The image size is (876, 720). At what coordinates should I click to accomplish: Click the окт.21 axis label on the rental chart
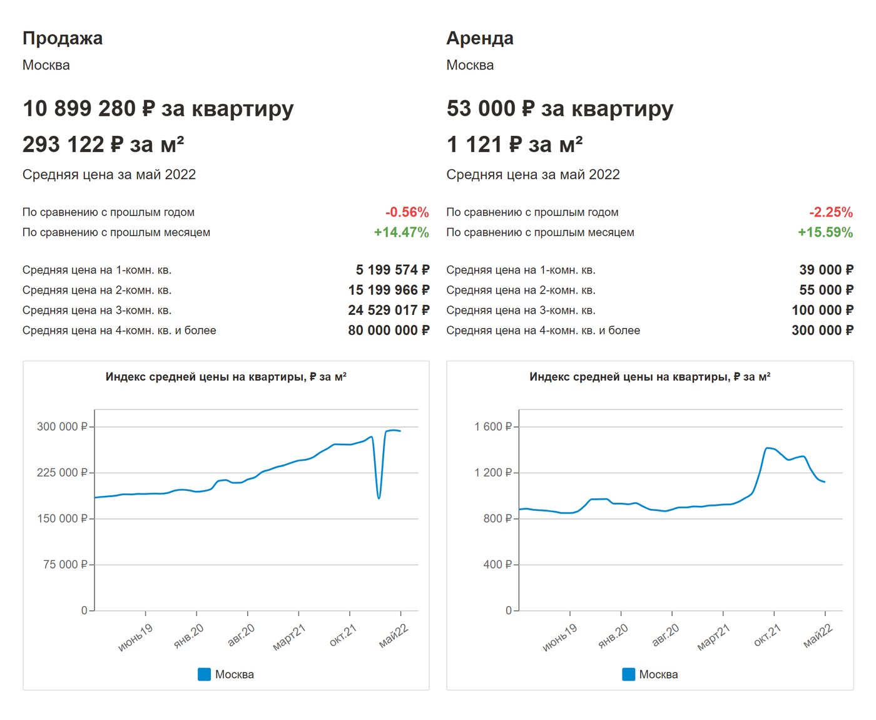point(767,635)
